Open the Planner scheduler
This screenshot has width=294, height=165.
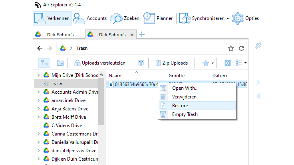159,18
